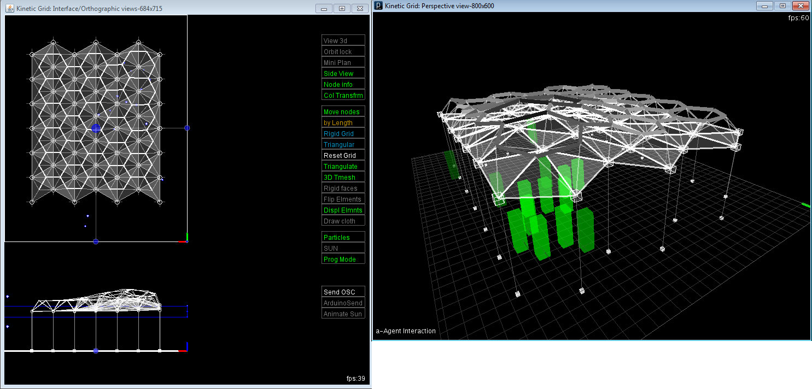Click the Triangulate button
Viewport: 812px width, 389px height.
point(343,166)
